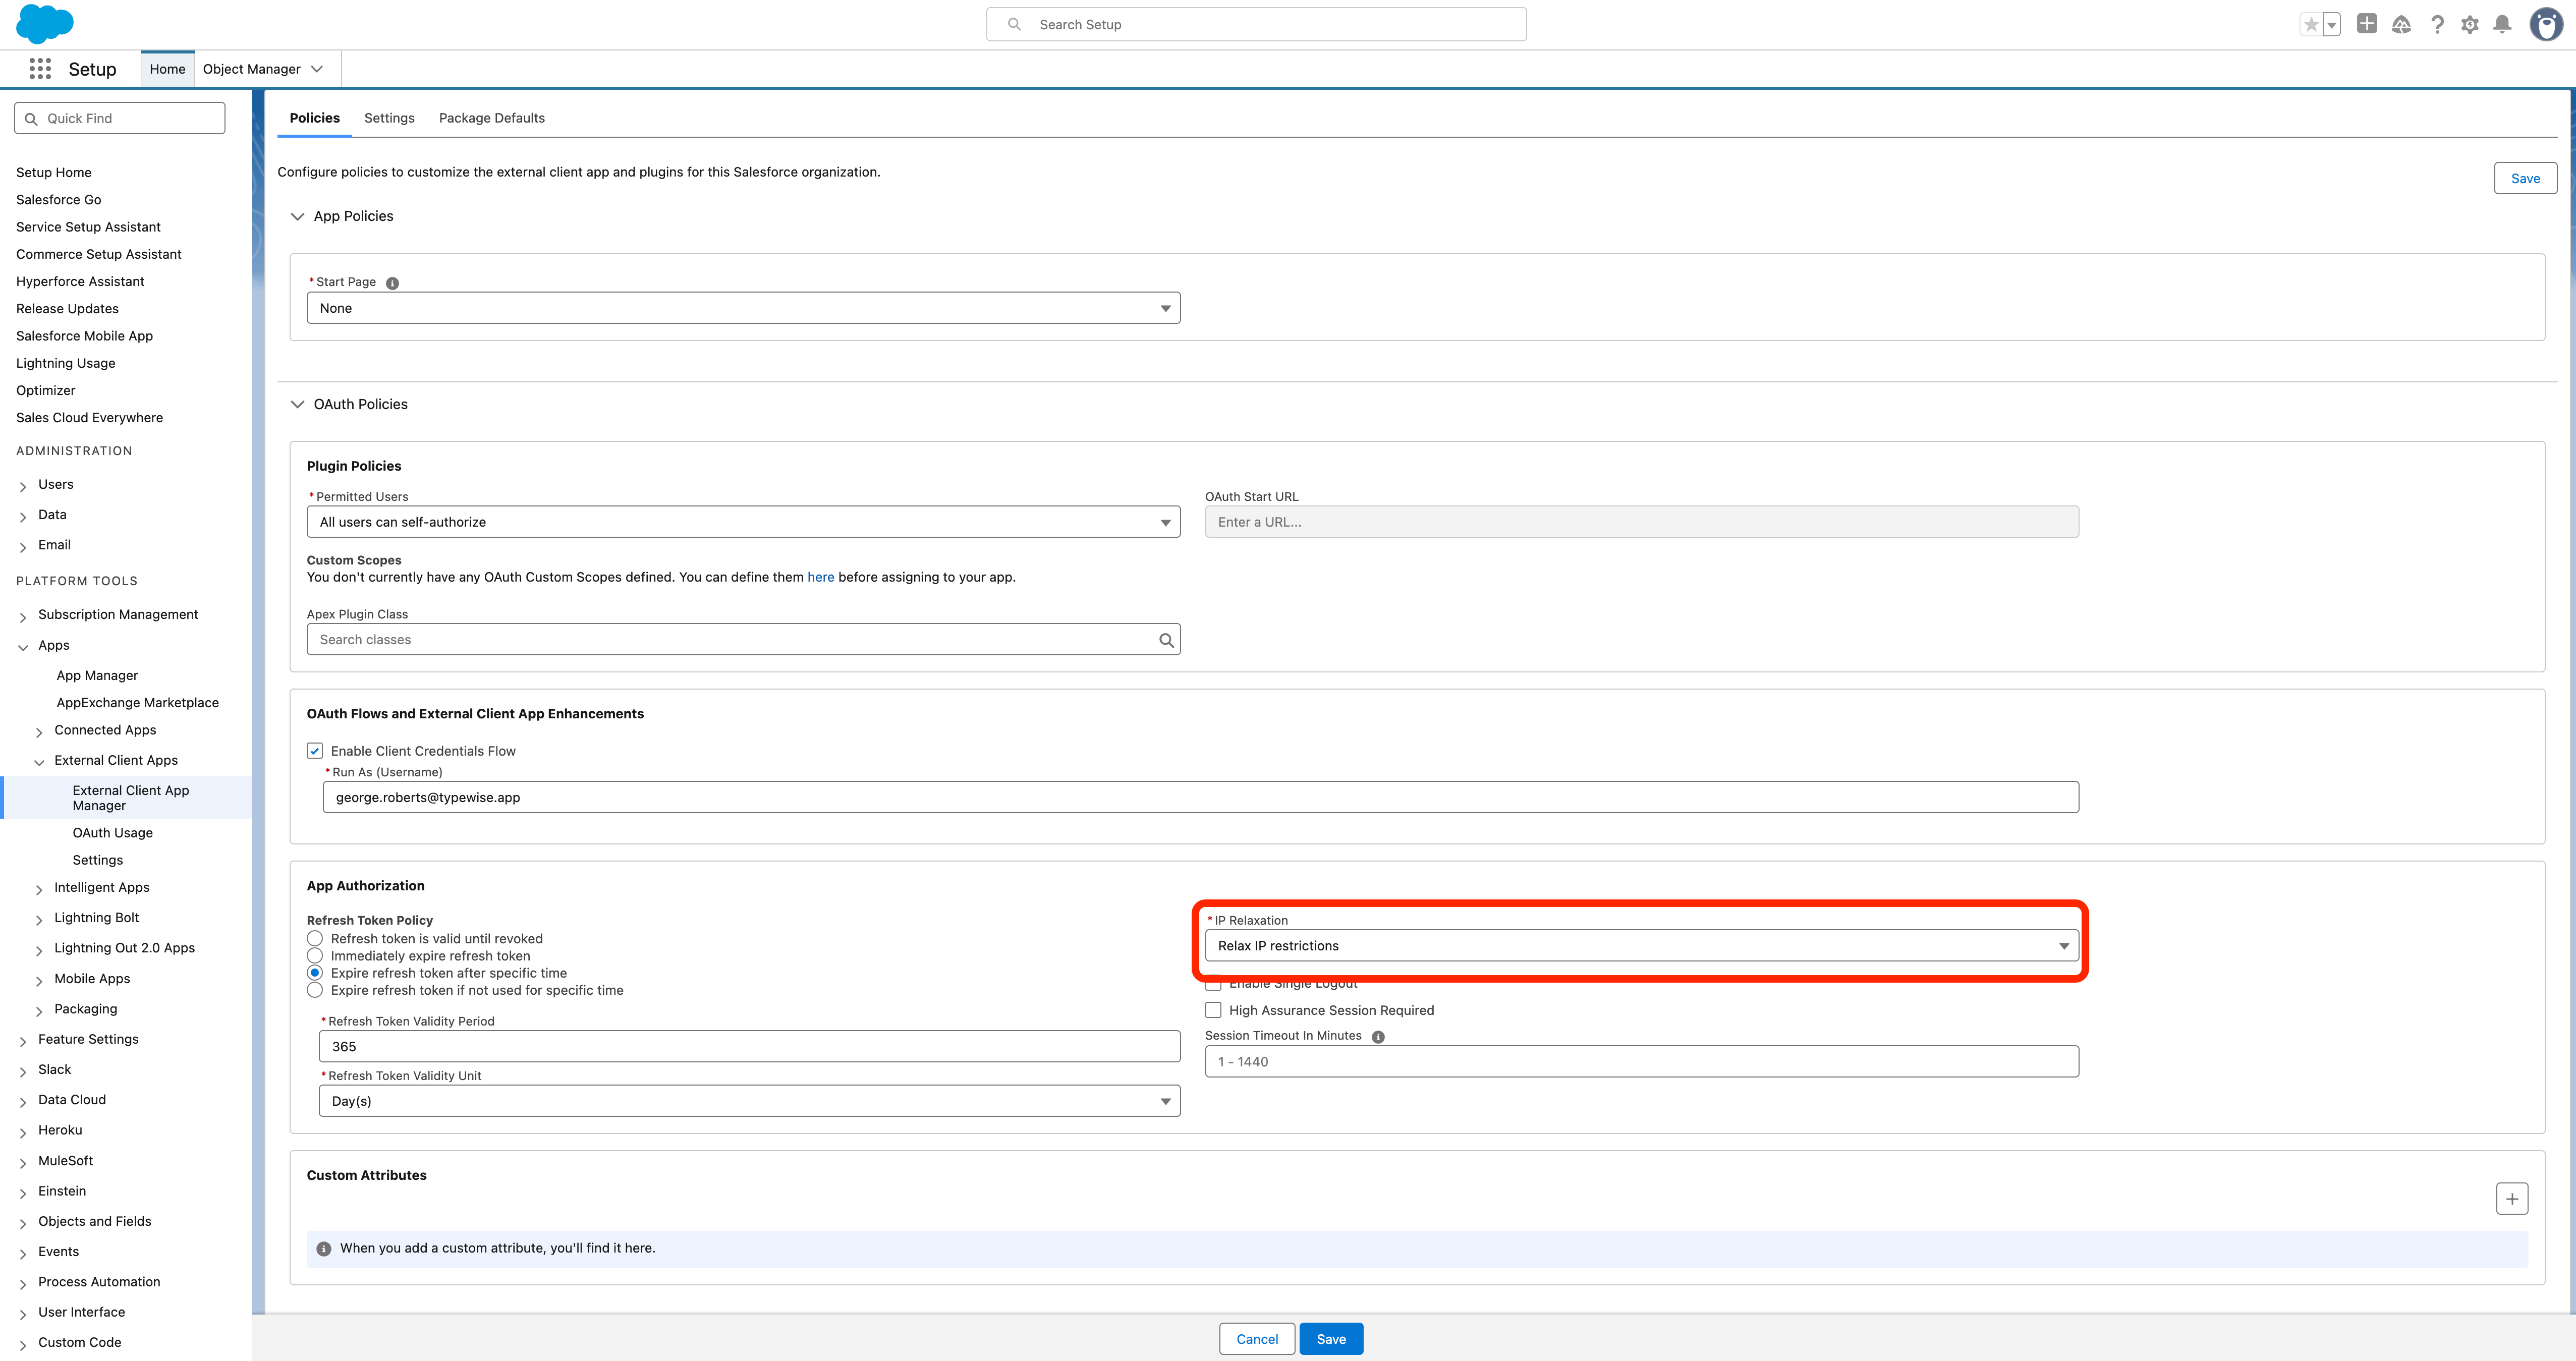Open the Notifications bell
Viewport: 2576px width, 1361px height.
pos(2503,23)
